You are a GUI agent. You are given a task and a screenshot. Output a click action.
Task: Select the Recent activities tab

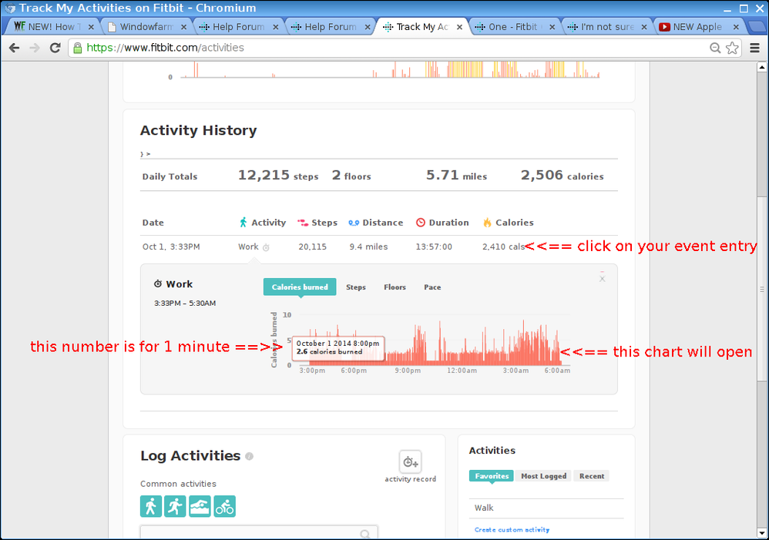coord(592,476)
